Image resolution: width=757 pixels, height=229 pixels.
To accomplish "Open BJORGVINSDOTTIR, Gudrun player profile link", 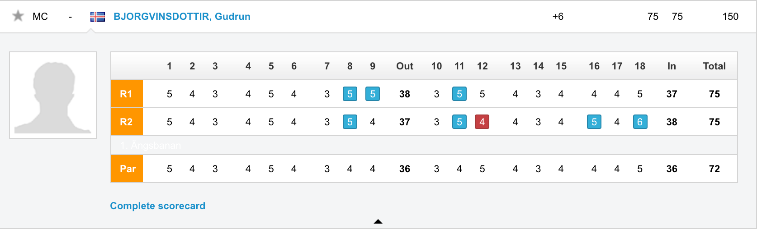I will click(182, 16).
